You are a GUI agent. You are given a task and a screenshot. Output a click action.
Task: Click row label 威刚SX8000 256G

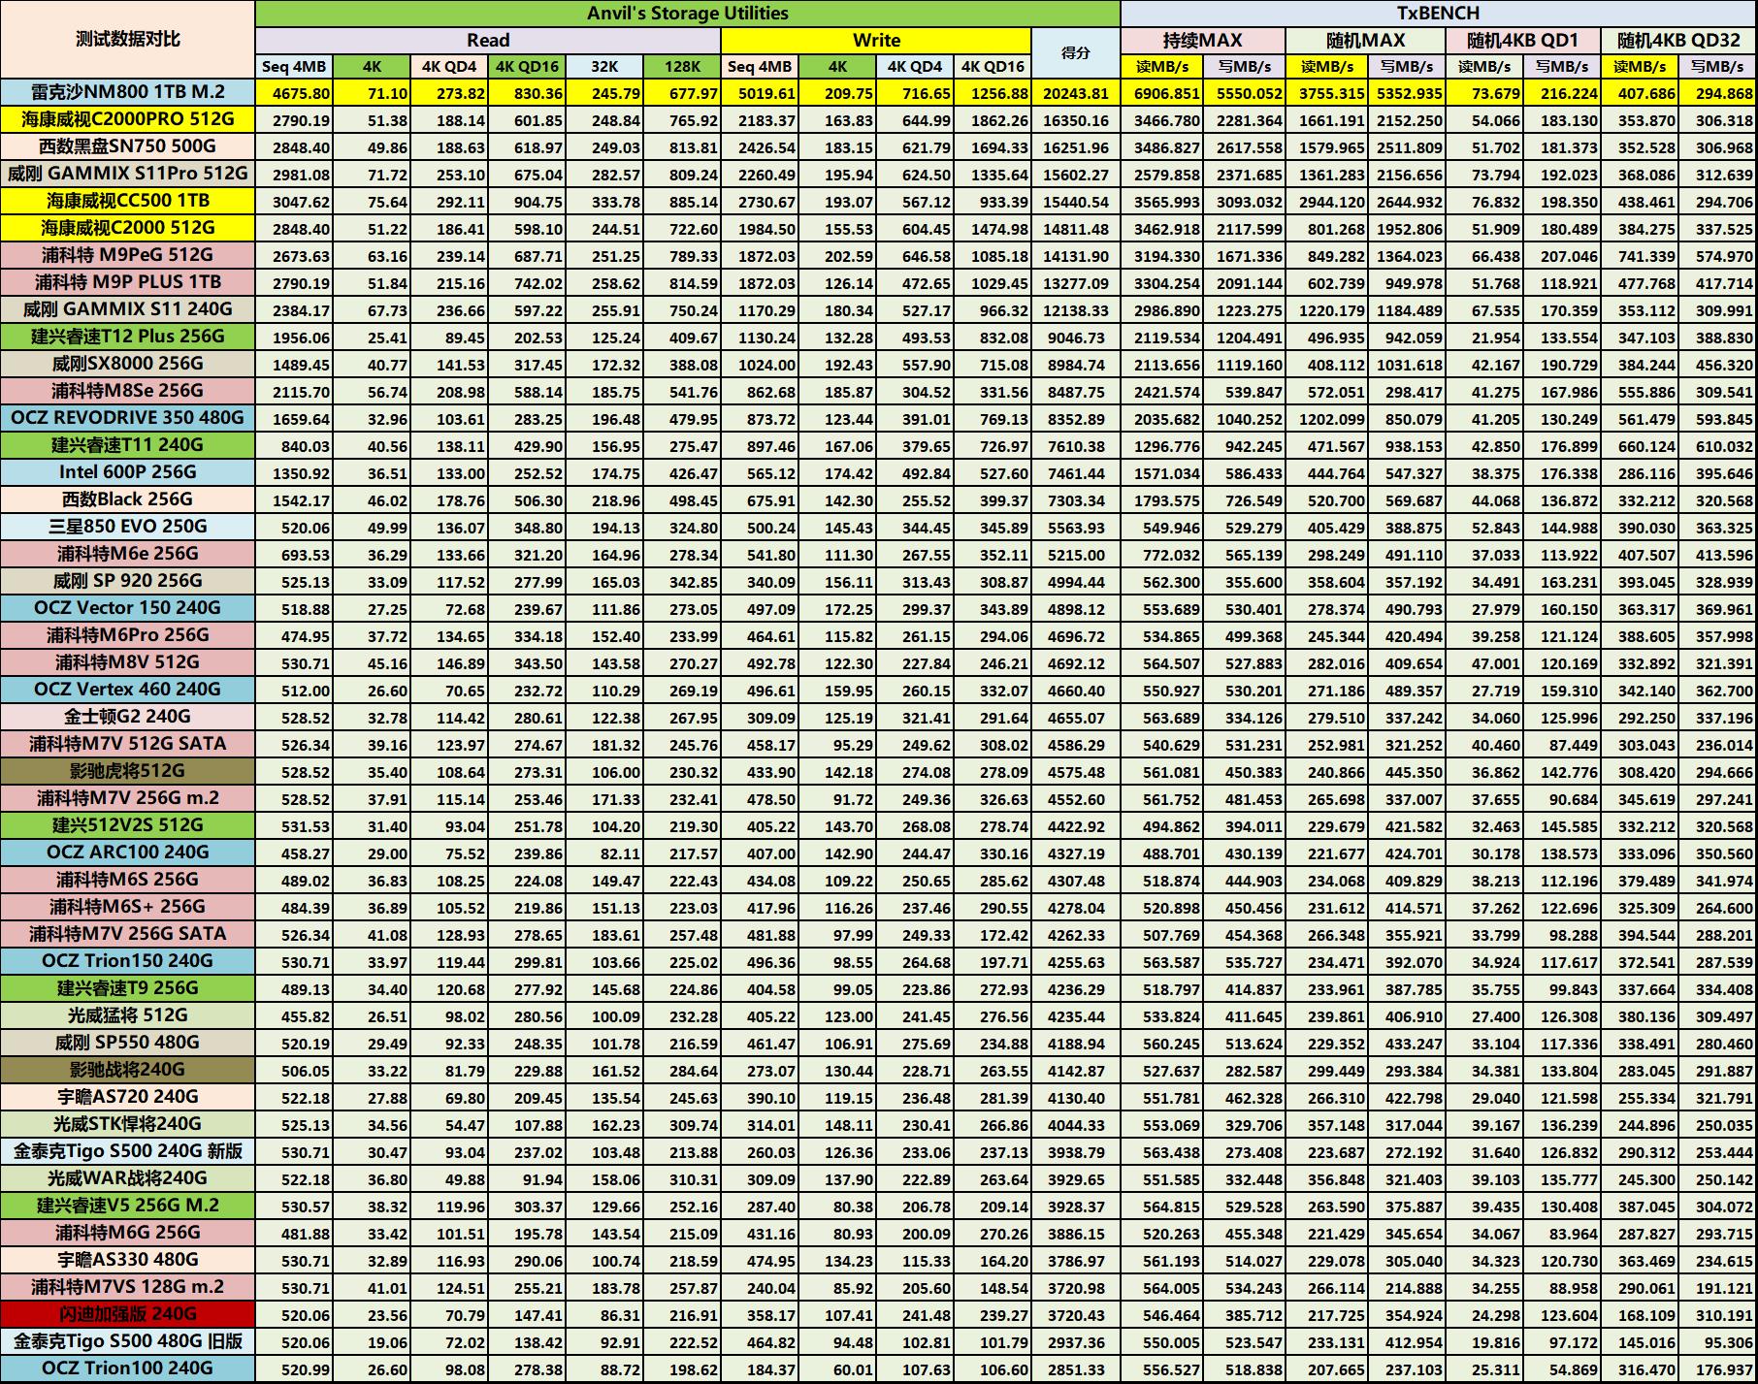(127, 364)
